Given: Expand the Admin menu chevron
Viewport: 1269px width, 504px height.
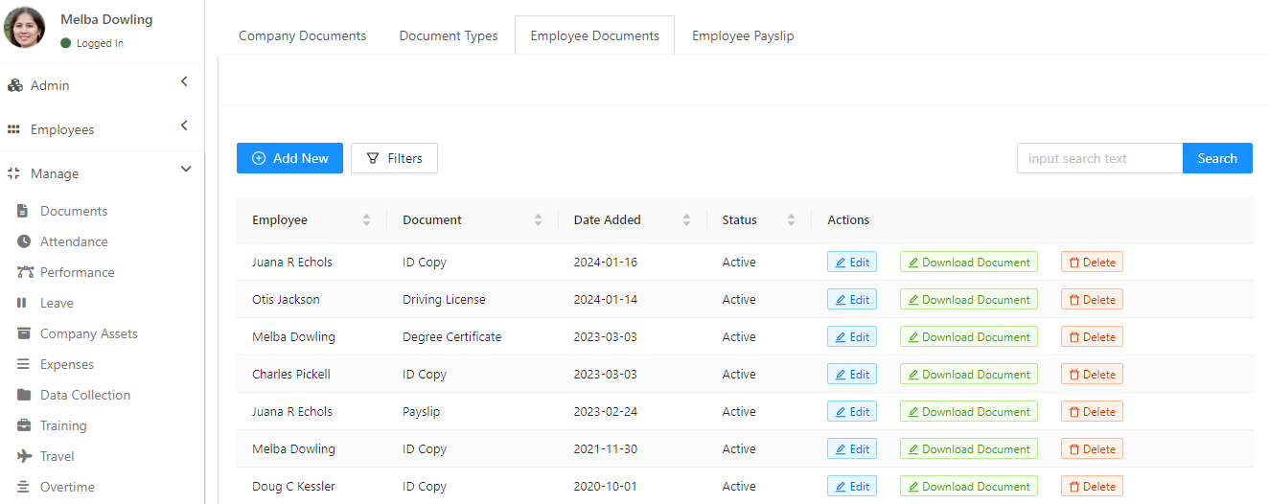Looking at the screenshot, I should coord(184,82).
